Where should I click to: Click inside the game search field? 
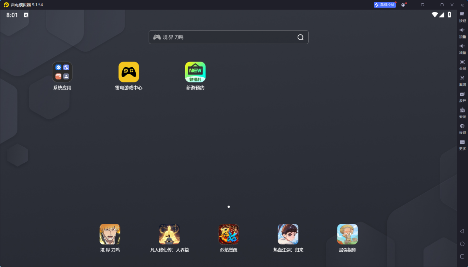tap(228, 37)
